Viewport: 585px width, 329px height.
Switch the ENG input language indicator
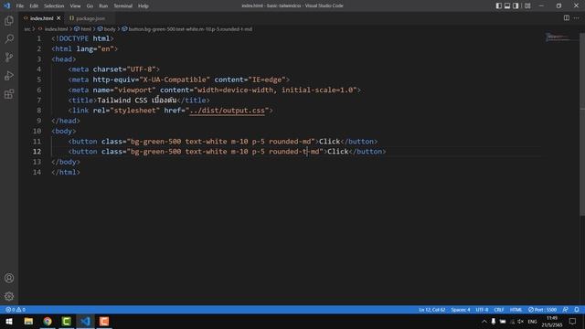tap(532, 322)
